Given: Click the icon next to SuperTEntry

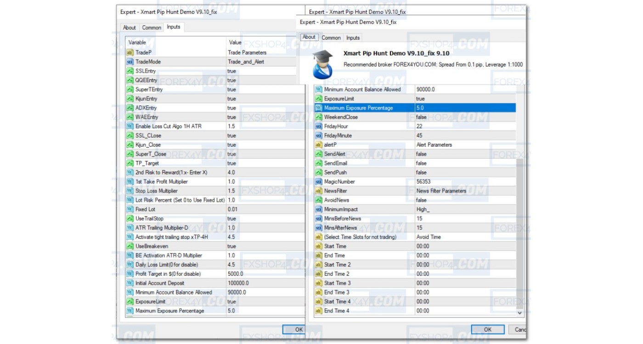Looking at the screenshot, I should point(130,89).
